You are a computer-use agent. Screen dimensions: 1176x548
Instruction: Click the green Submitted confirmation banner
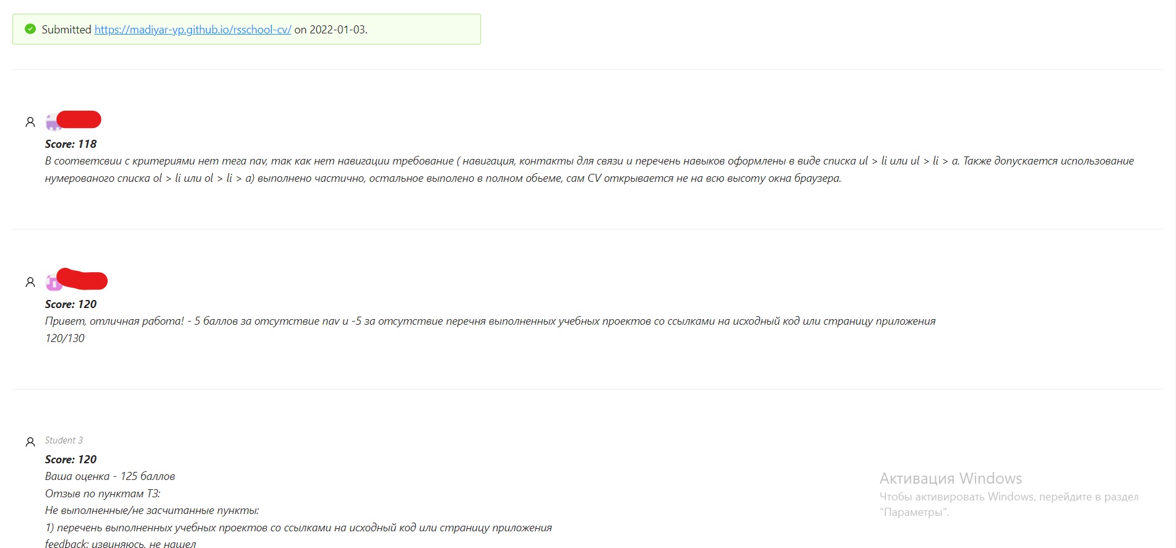(246, 28)
